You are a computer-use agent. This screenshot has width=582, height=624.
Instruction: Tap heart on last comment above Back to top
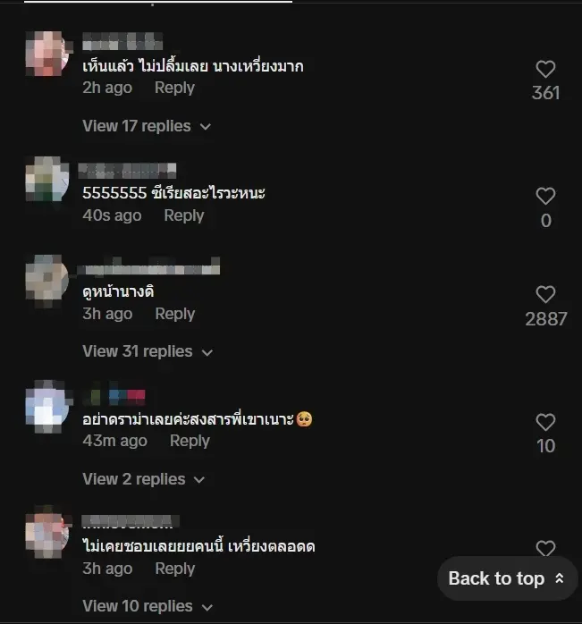(x=545, y=548)
